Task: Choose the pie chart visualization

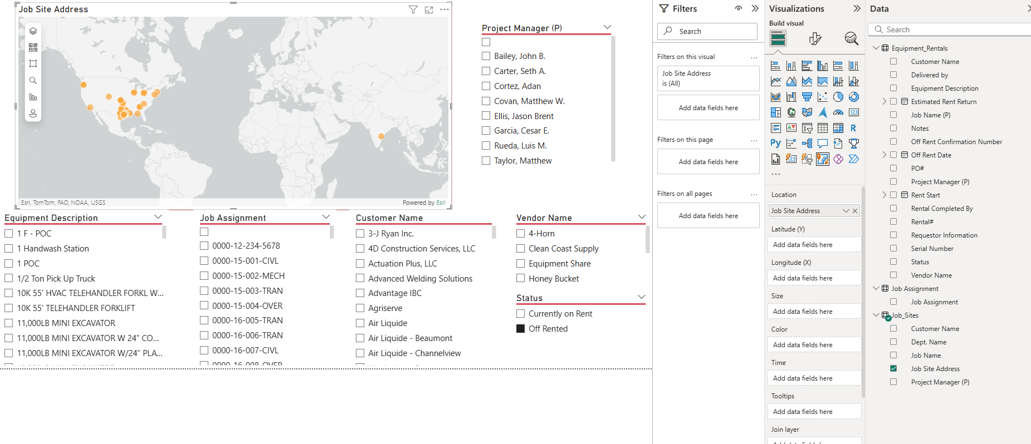Action: (x=838, y=97)
